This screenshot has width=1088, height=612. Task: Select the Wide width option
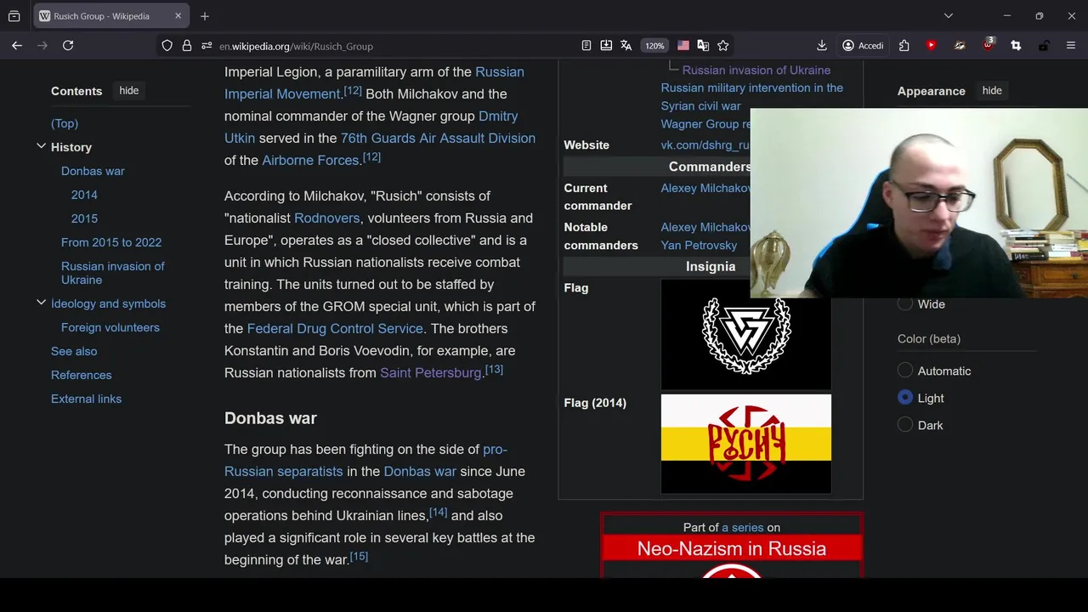[x=905, y=303]
